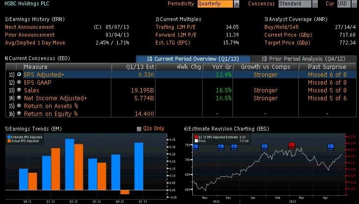This screenshot has height=204, width=359.
Task: Open the Periodicity dropdown arrow
Action: tap(236, 4)
